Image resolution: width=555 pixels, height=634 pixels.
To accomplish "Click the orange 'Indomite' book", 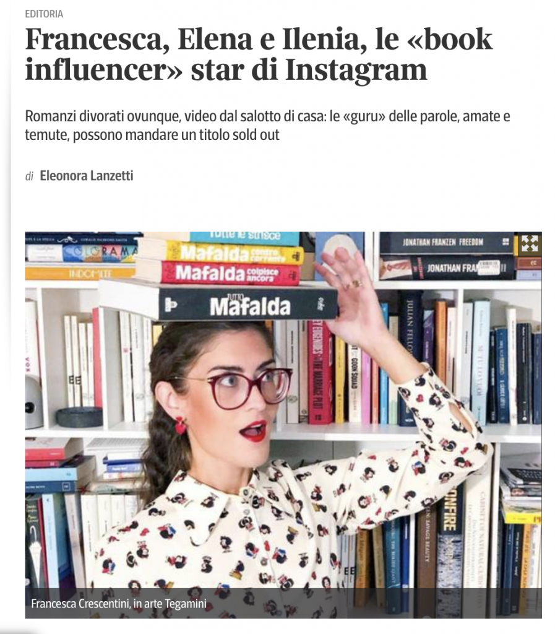I will click(x=80, y=274).
